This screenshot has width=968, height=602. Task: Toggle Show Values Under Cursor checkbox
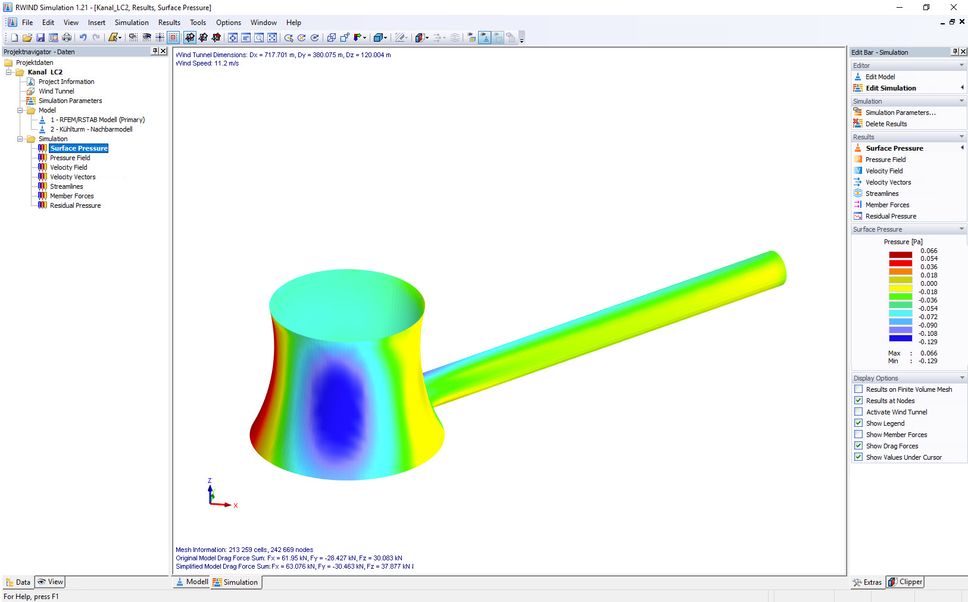click(858, 457)
